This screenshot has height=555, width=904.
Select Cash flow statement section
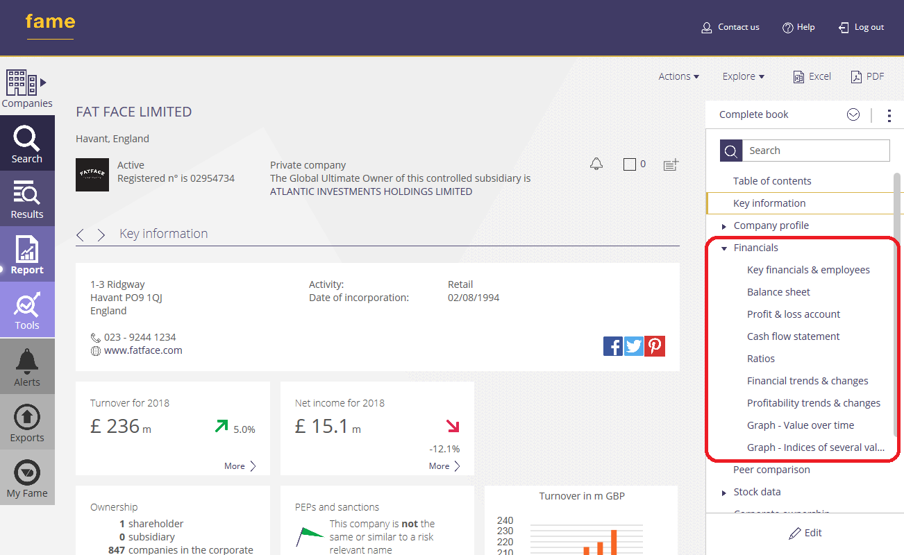pos(793,336)
